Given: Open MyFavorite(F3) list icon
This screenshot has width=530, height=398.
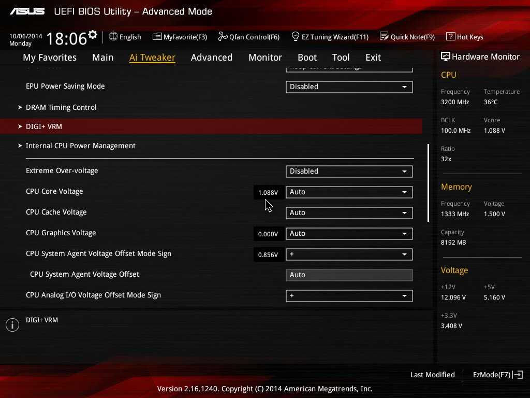Looking at the screenshot, I should (157, 37).
